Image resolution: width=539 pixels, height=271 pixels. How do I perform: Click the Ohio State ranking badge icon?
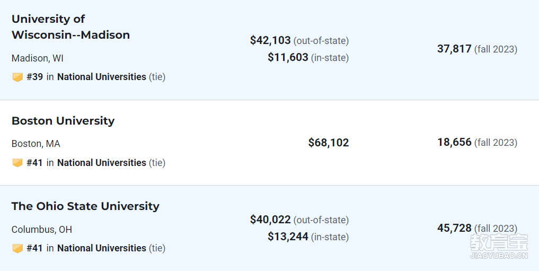[17, 248]
